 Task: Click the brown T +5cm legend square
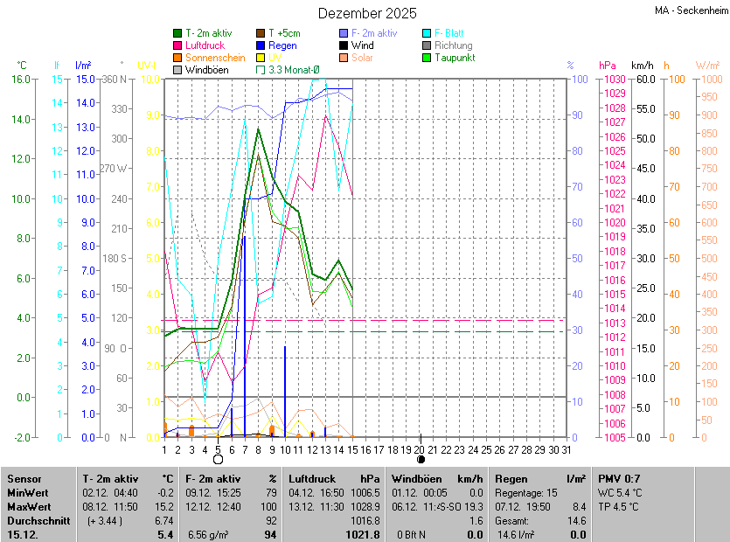[261, 33]
